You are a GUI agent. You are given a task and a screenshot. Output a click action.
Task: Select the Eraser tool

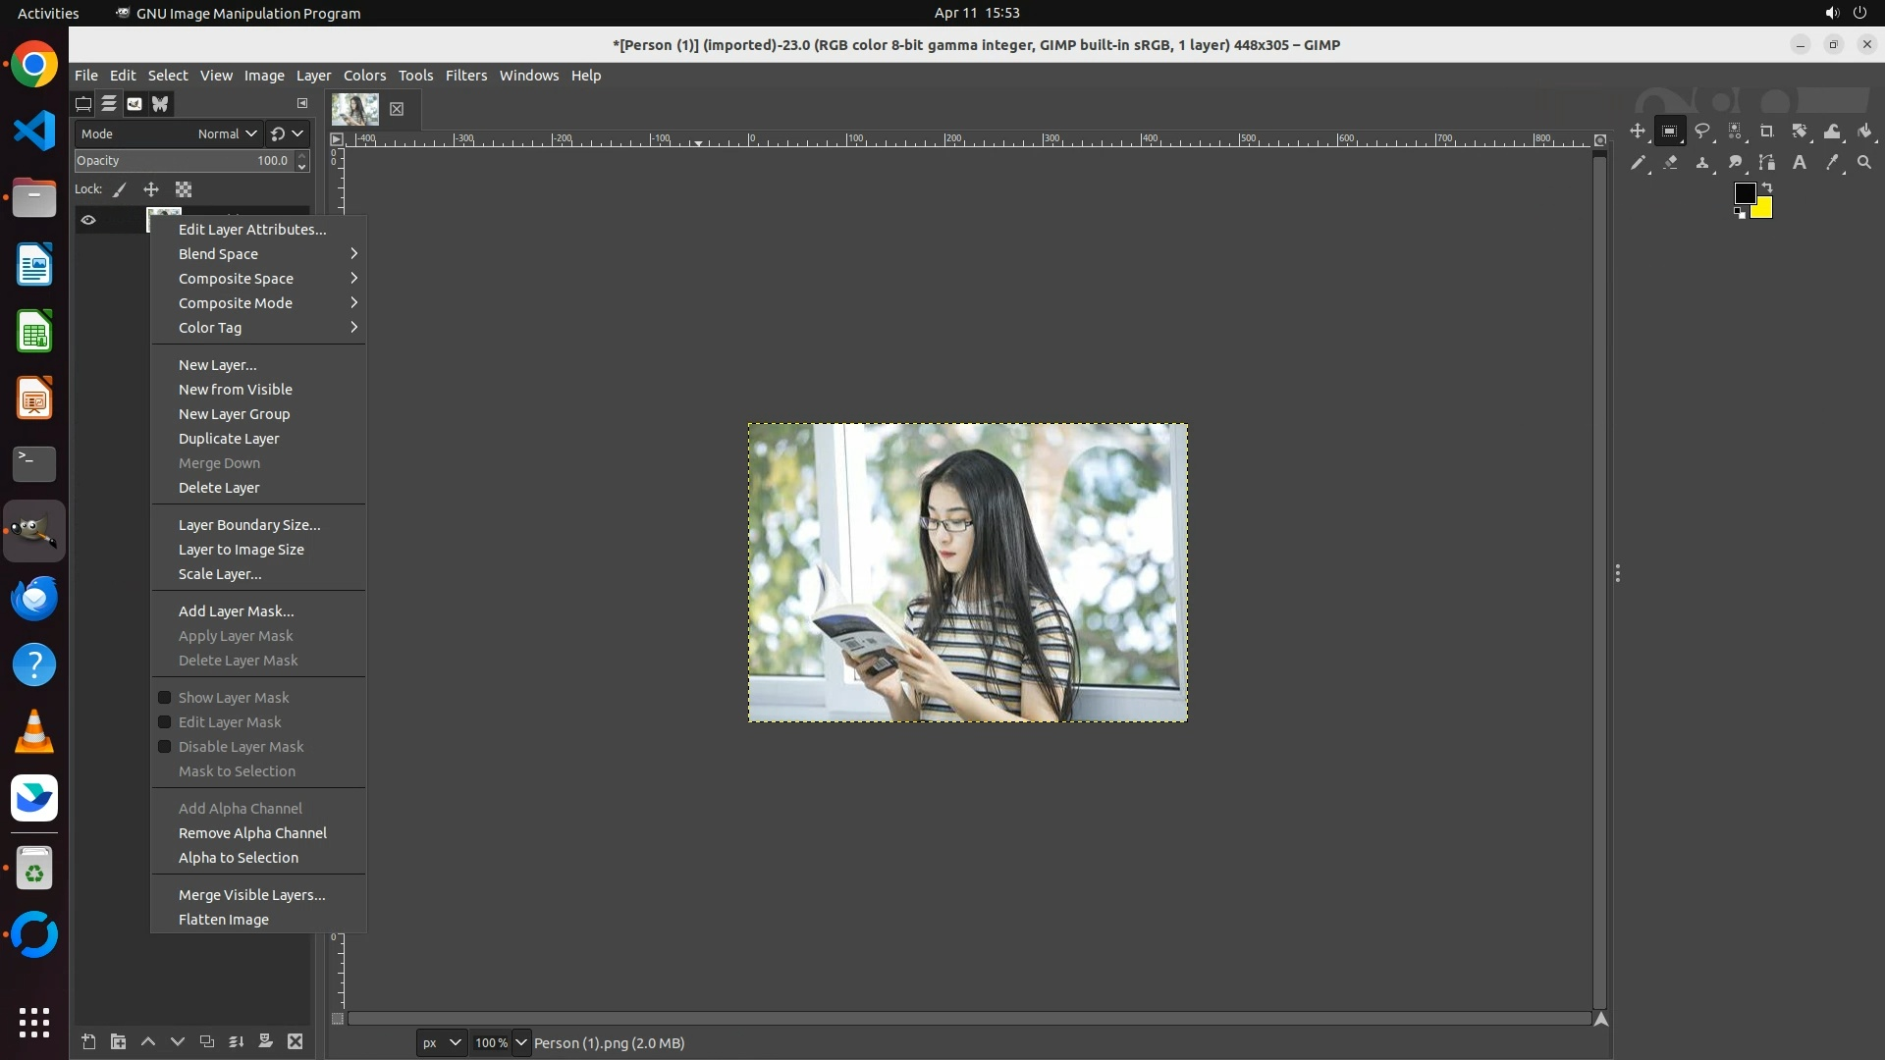coord(1670,163)
